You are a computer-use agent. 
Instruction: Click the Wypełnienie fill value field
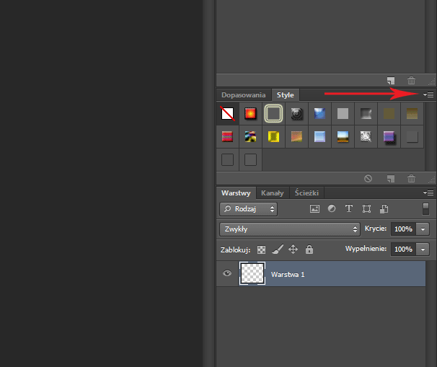(x=403, y=249)
